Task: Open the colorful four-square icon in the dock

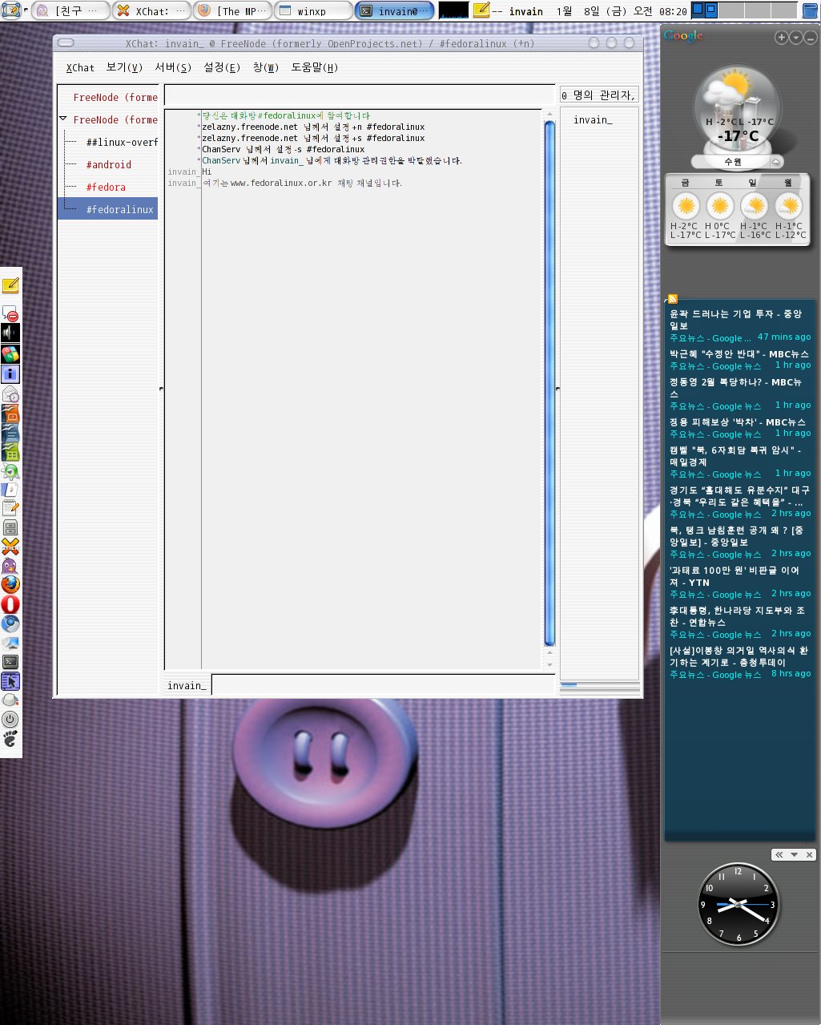Action: (10, 353)
